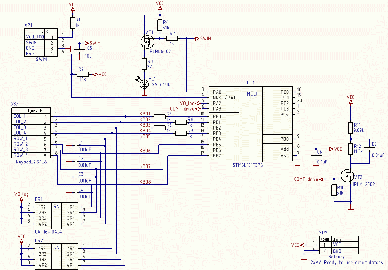Click the VO_log label at PA2

[x=187, y=103]
